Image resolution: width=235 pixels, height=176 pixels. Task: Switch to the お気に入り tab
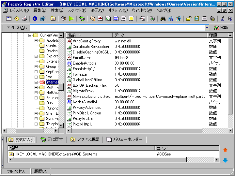21,139
